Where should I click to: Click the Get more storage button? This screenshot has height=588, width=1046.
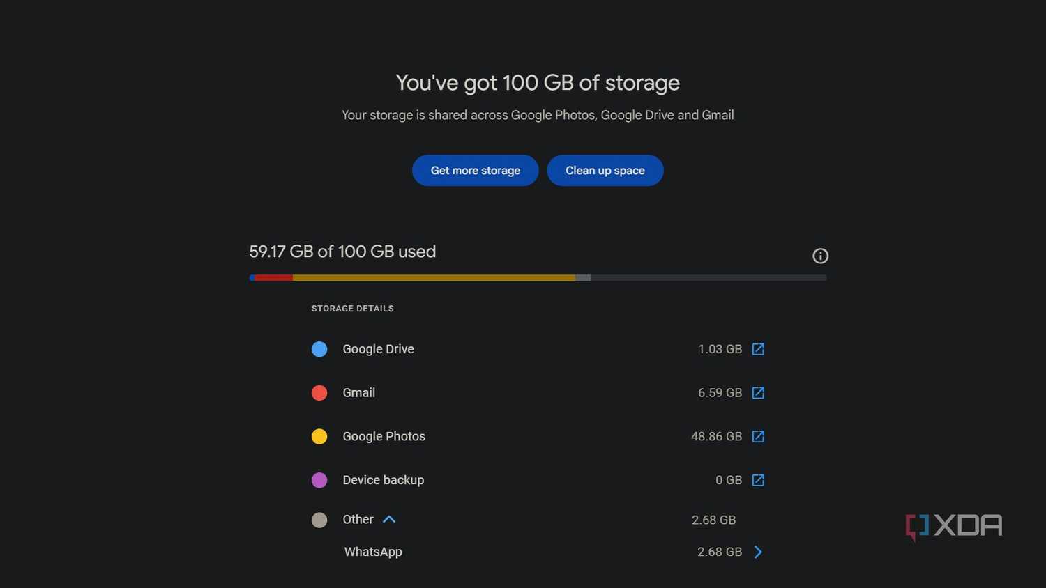(475, 170)
